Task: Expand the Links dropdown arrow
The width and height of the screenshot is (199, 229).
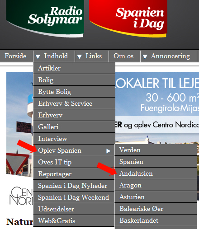Action: 79,56
